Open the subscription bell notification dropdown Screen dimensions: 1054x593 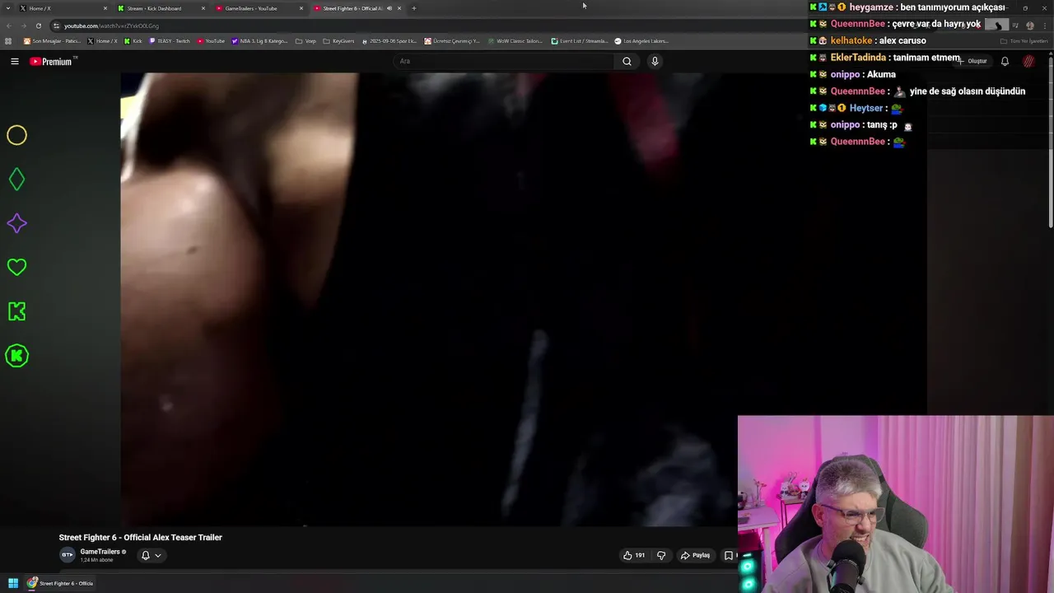(x=151, y=555)
